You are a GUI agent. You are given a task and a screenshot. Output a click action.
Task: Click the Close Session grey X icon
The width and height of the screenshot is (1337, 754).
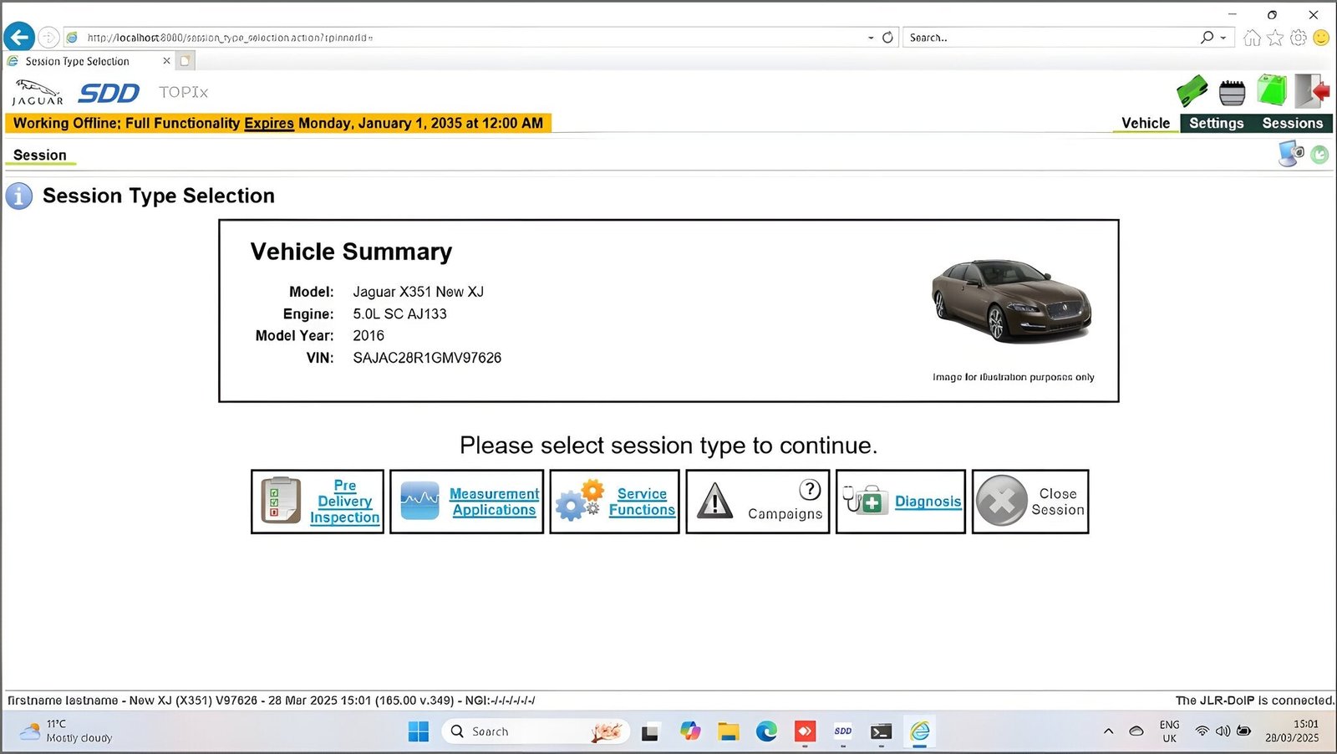(1001, 501)
